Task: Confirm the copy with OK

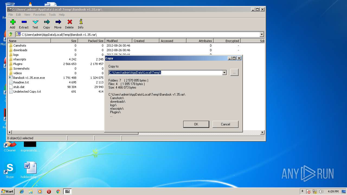Action: point(196,124)
